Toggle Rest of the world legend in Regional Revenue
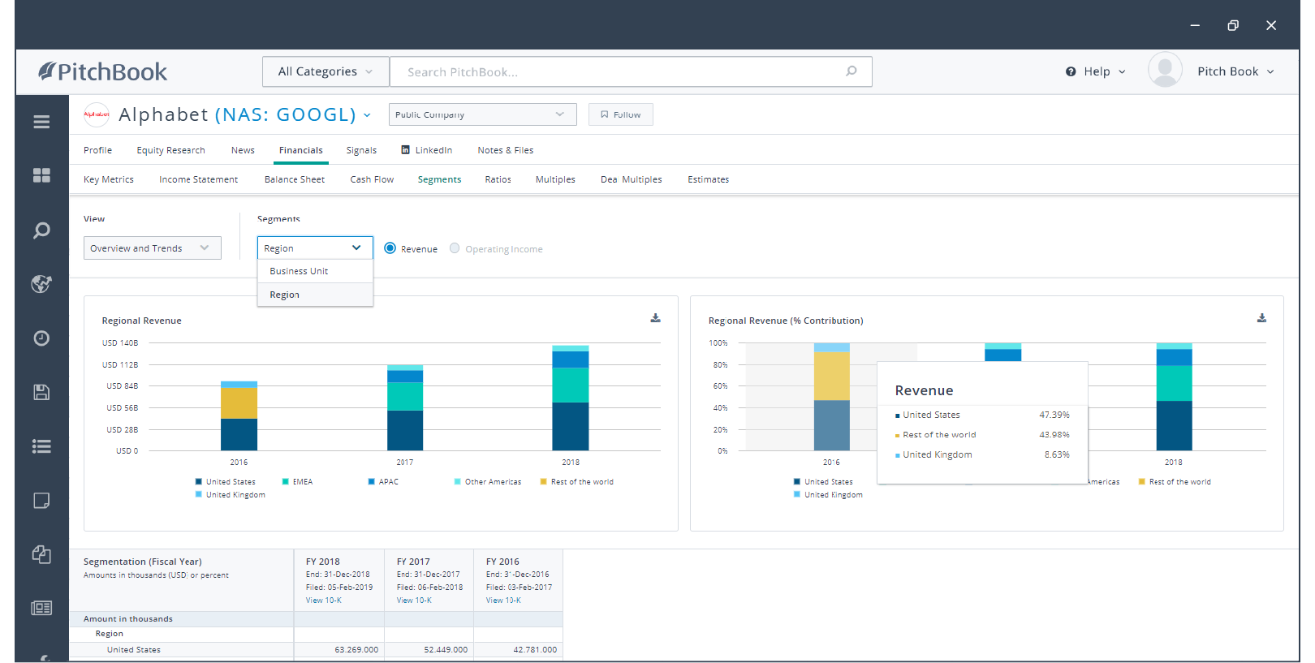Image resolution: width=1315 pixels, height=663 pixels. click(577, 482)
